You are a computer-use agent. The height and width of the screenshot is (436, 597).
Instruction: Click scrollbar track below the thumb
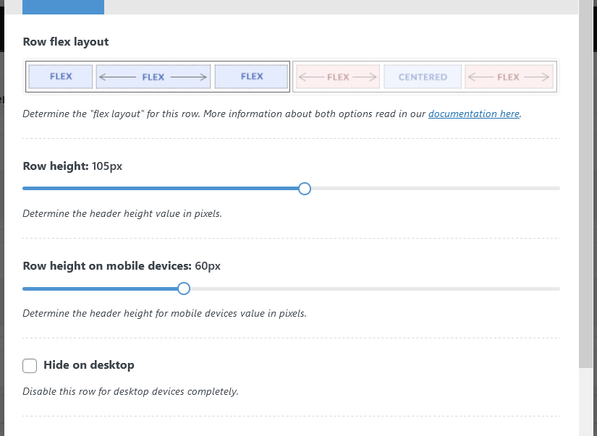(586, 405)
